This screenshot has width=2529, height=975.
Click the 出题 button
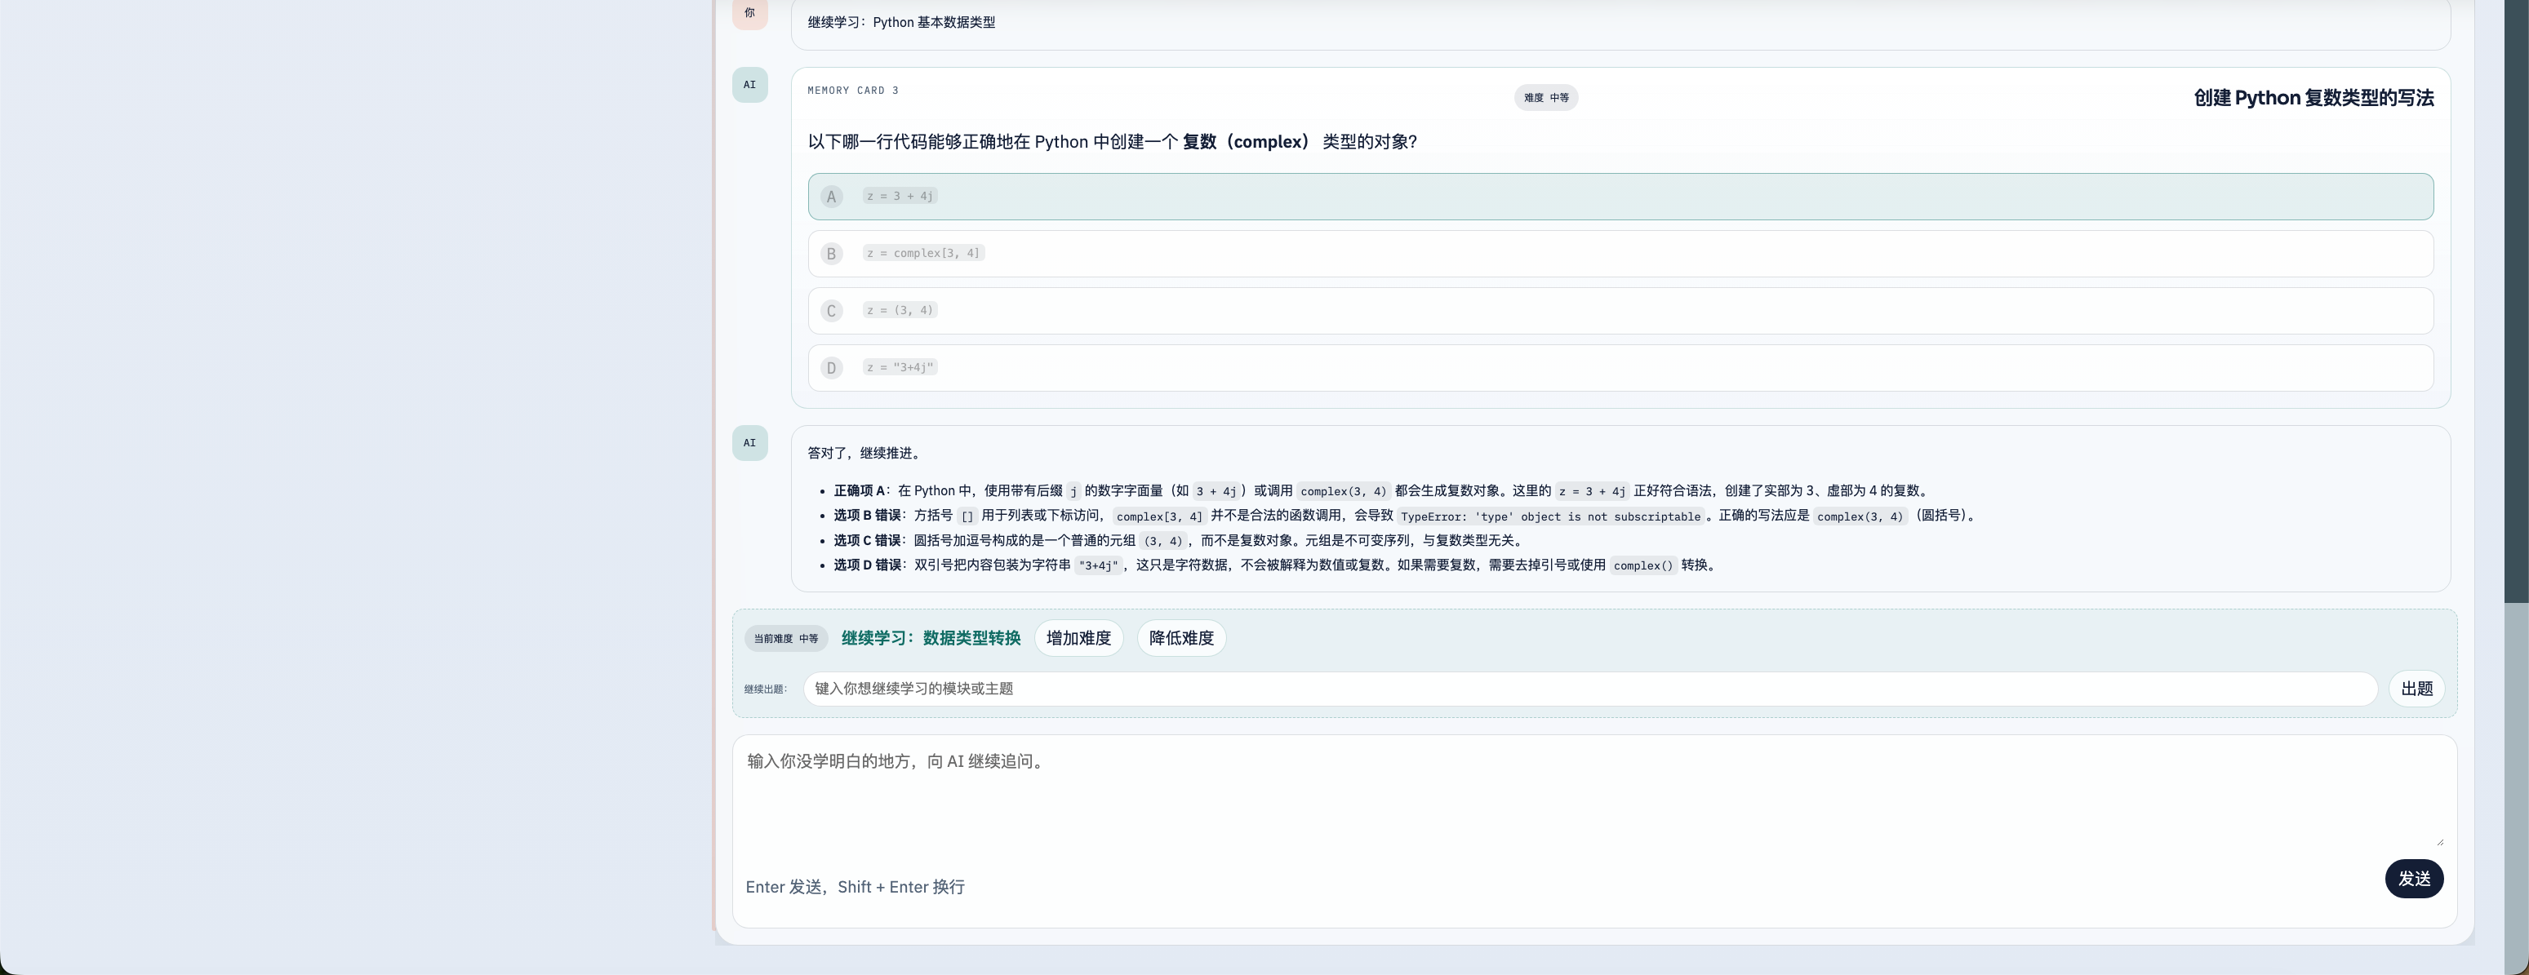pyautogui.click(x=2416, y=689)
